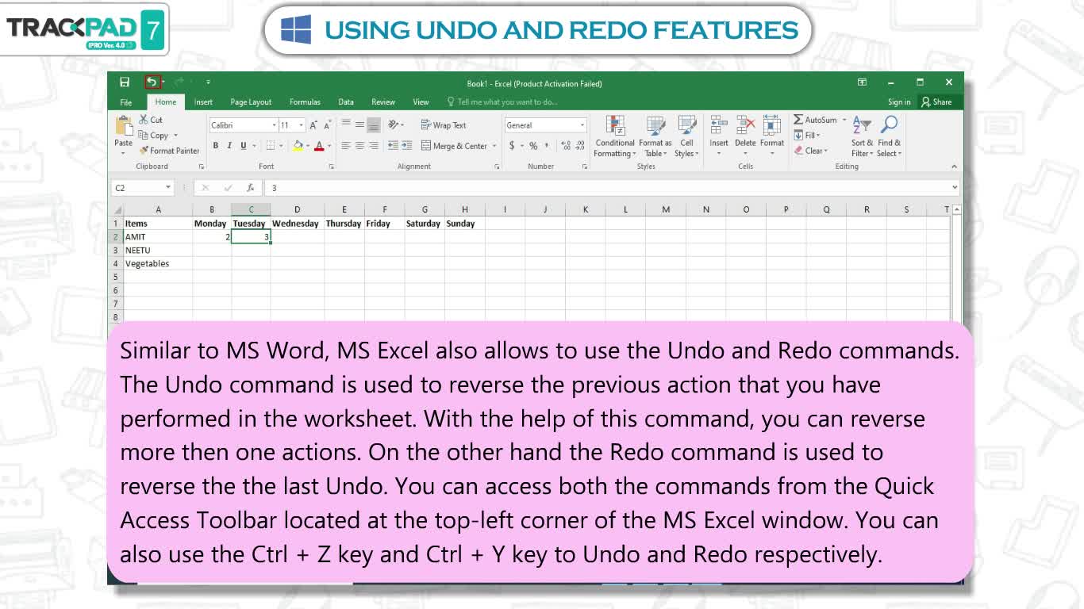Open the Fill dropdown
Image resolution: width=1084 pixels, height=609 pixels.
coord(806,135)
